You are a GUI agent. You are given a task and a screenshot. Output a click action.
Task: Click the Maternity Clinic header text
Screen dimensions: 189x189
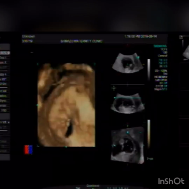pyautogui.click(x=81, y=41)
